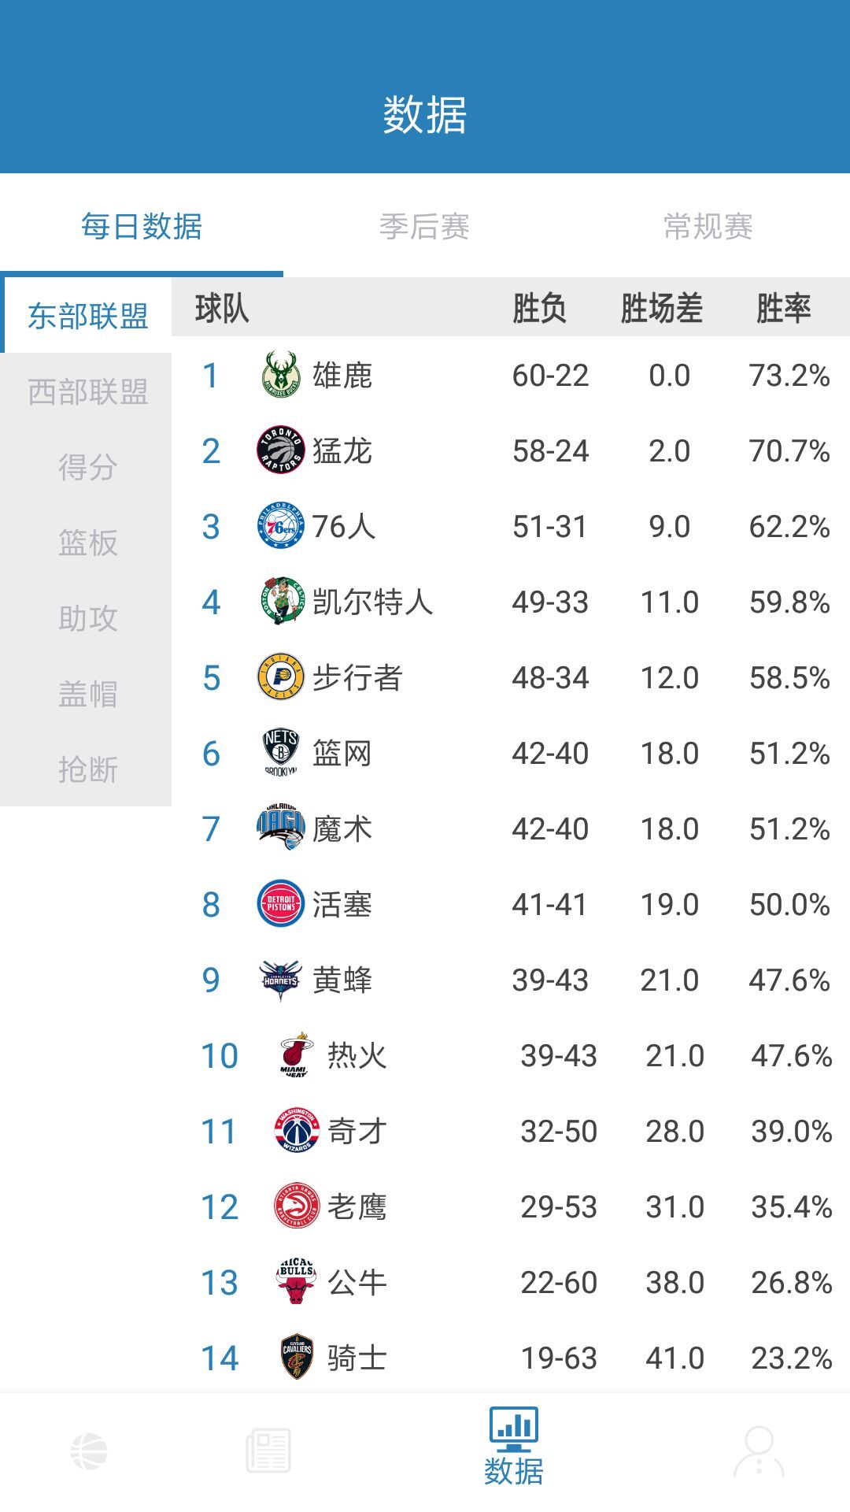
Task: Select the Detroit Pistons logo
Action: click(x=281, y=904)
